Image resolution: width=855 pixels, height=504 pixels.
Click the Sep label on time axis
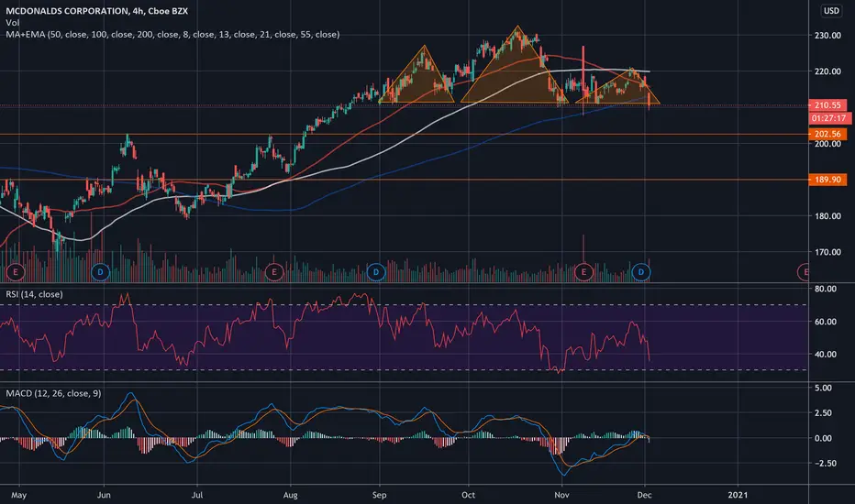coord(380,495)
